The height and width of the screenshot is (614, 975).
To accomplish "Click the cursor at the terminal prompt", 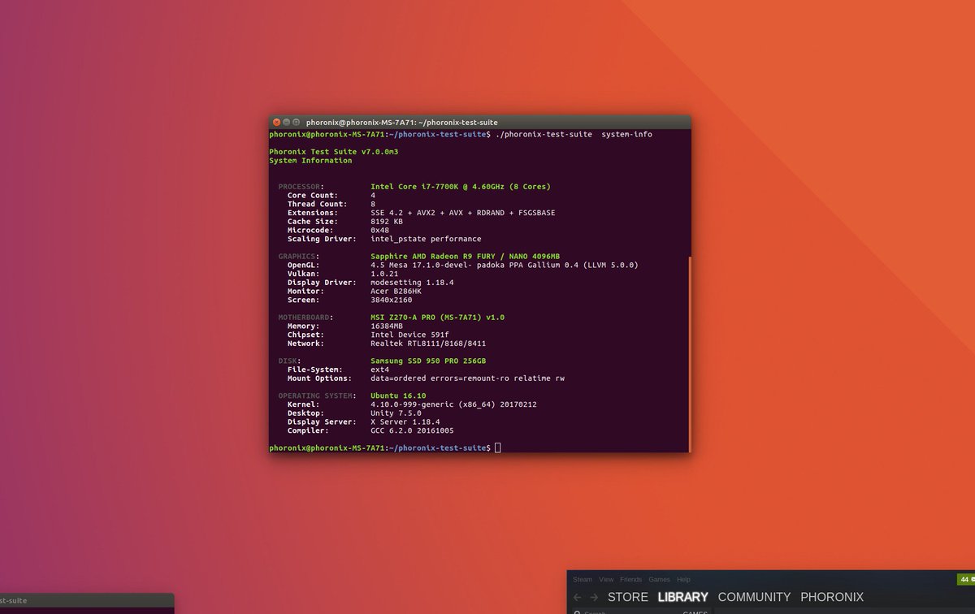I will (x=497, y=448).
